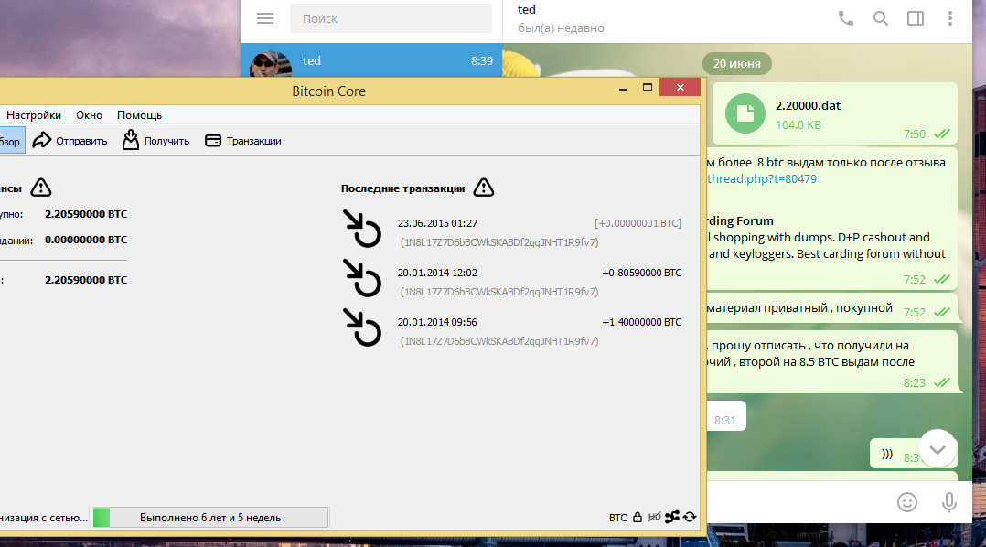Open the Помощь menu
The height and width of the screenshot is (547, 986).
(139, 115)
